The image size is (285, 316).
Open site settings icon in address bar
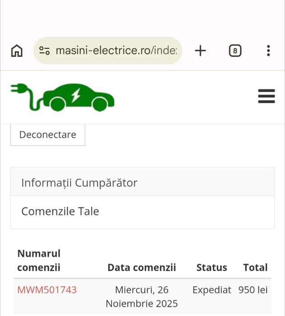(44, 51)
